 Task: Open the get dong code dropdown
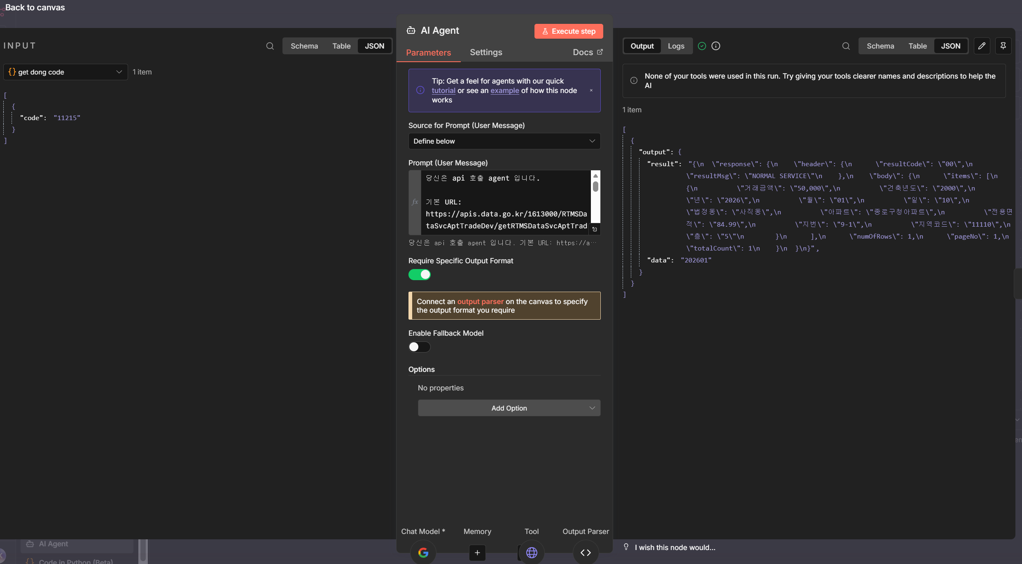click(x=65, y=72)
